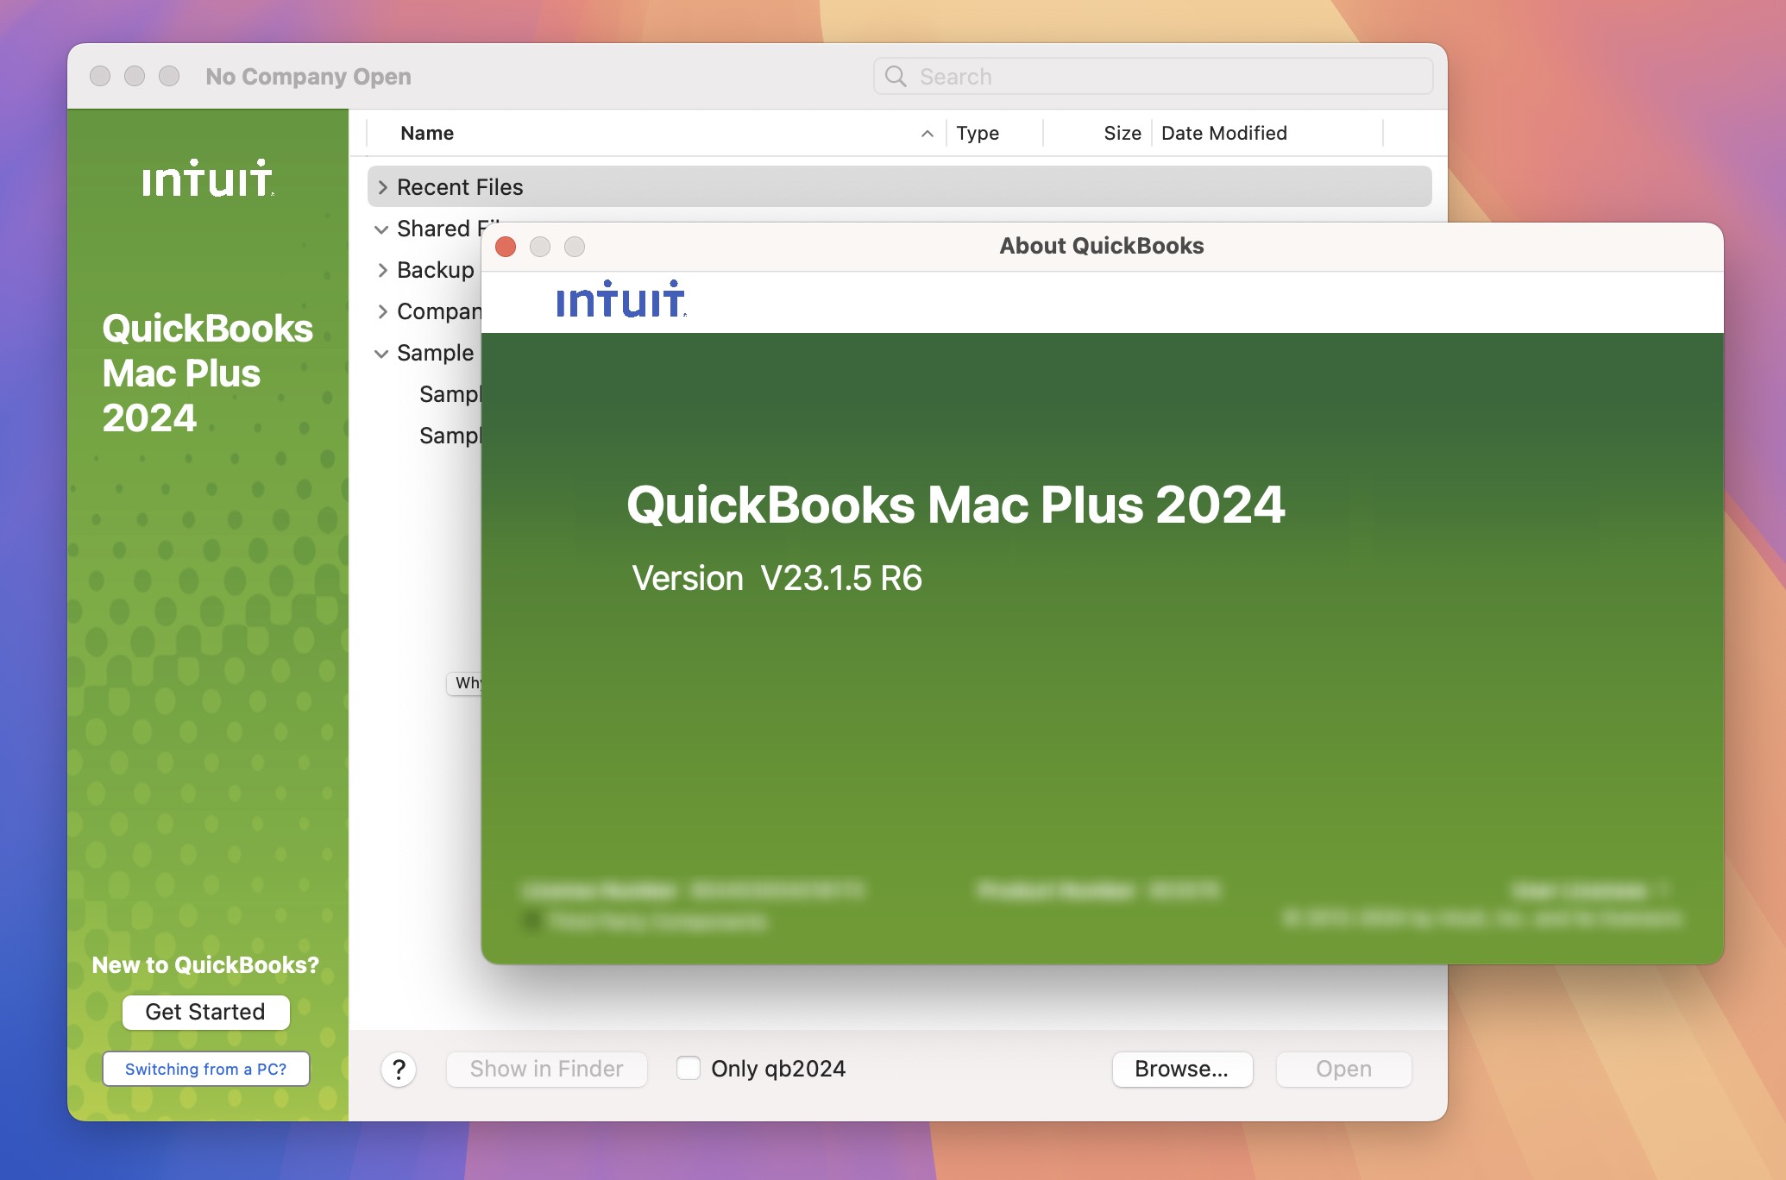Toggle the Name sort direction arrow

pos(927,134)
